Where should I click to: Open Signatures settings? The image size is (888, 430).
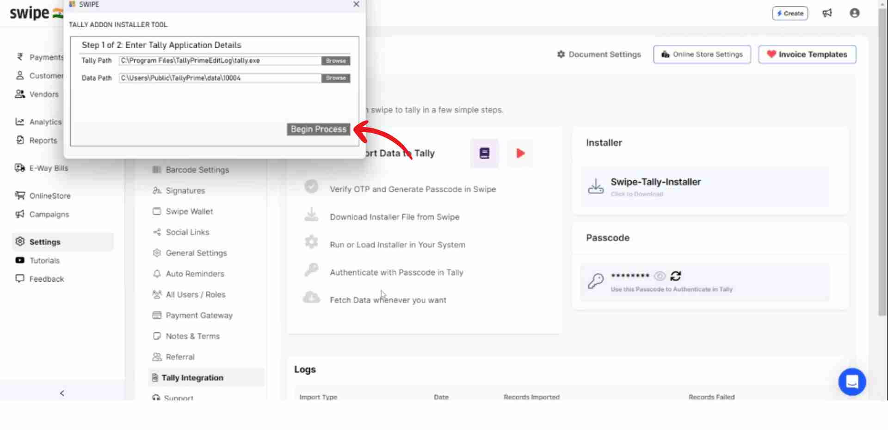tap(179, 190)
